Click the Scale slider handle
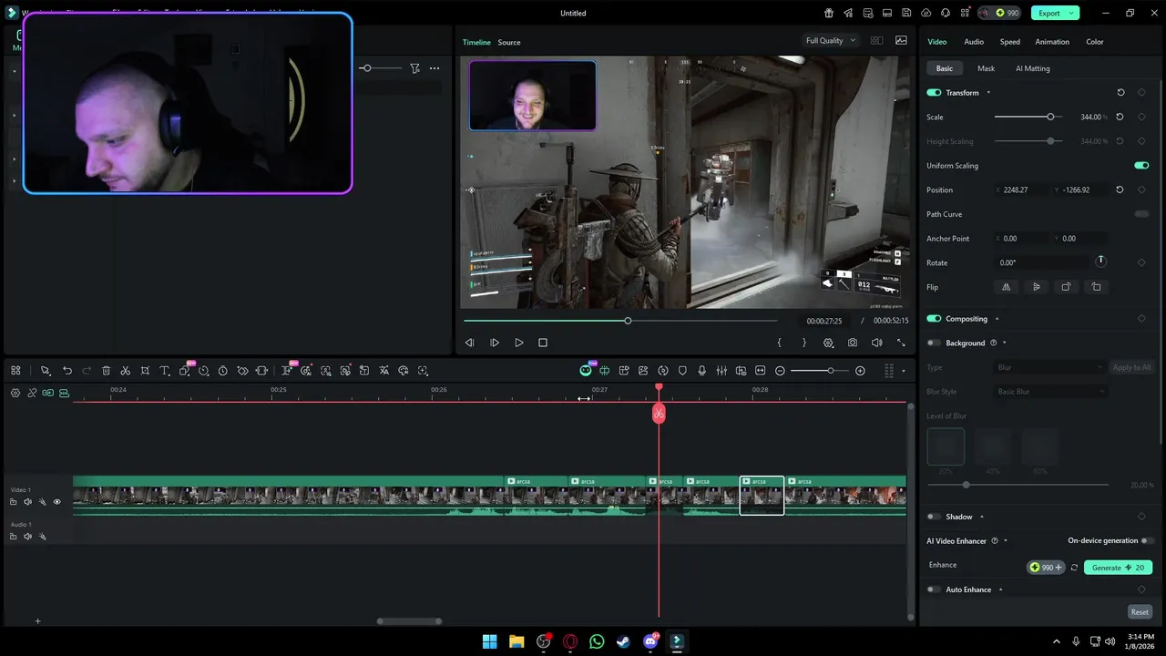Screen dimensions: 1166x656 click(1050, 117)
